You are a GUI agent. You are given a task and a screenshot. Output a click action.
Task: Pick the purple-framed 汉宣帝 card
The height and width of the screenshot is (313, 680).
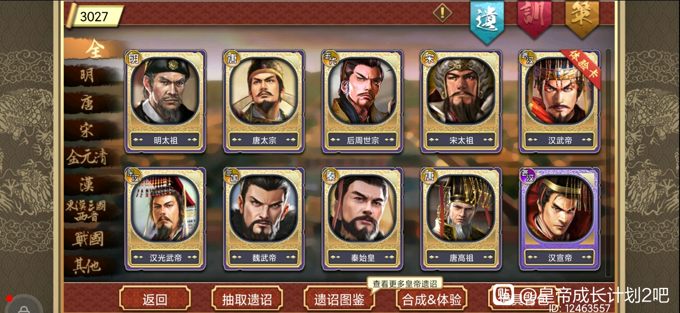coord(560,219)
